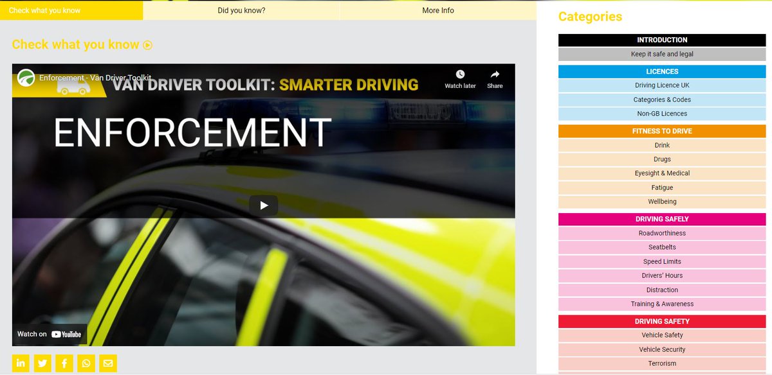
Task: Go to Drivers' Hours topic
Action: tap(662, 275)
